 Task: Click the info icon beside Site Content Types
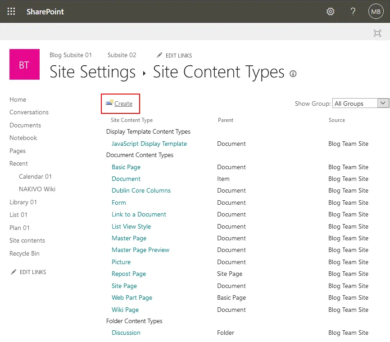point(293,74)
